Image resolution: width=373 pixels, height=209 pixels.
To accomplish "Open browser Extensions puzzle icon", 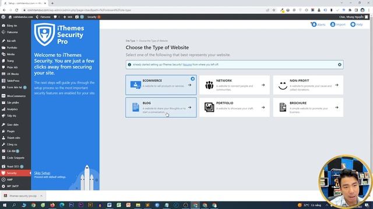I will click(x=350, y=10).
